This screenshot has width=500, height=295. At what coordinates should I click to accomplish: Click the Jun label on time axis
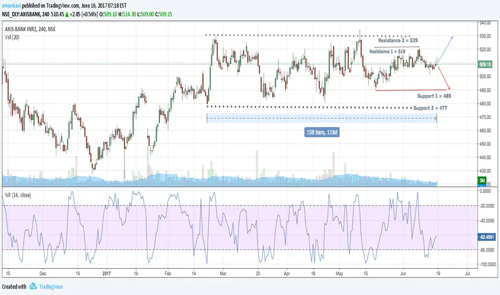[x=403, y=274]
